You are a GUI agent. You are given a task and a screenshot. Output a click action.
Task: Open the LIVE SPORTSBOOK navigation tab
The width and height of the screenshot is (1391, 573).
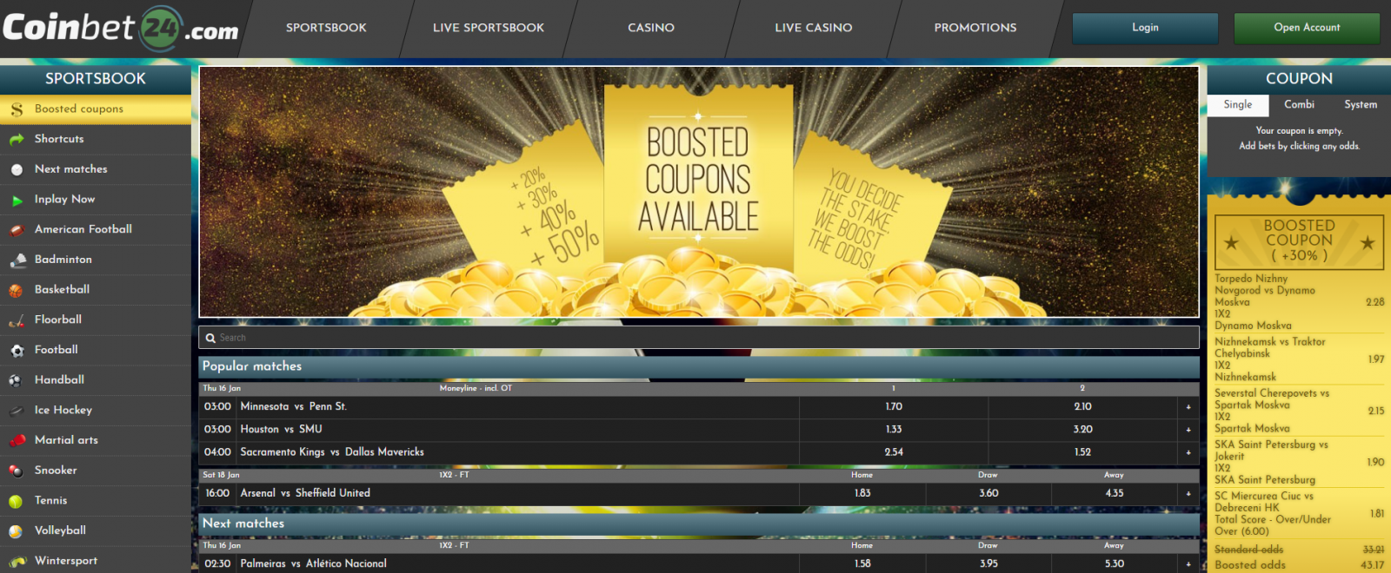click(489, 28)
